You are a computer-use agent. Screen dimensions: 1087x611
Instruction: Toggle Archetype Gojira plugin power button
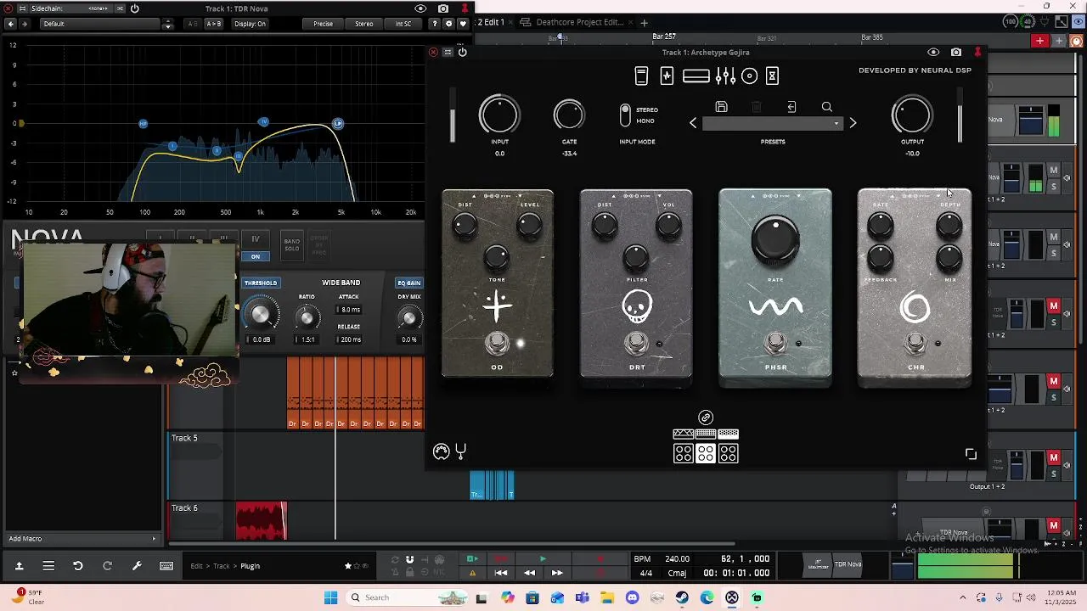click(x=462, y=53)
